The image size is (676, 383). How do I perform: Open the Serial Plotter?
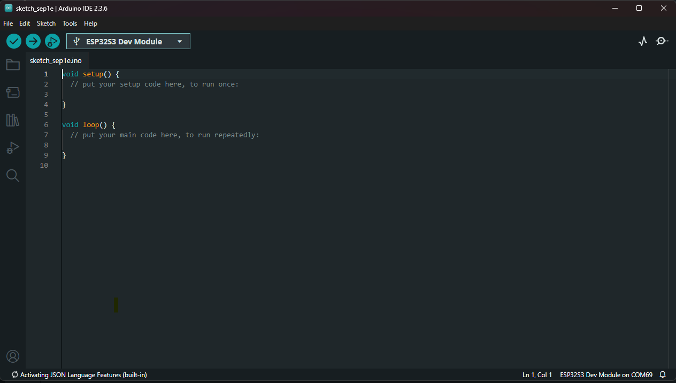click(x=643, y=41)
